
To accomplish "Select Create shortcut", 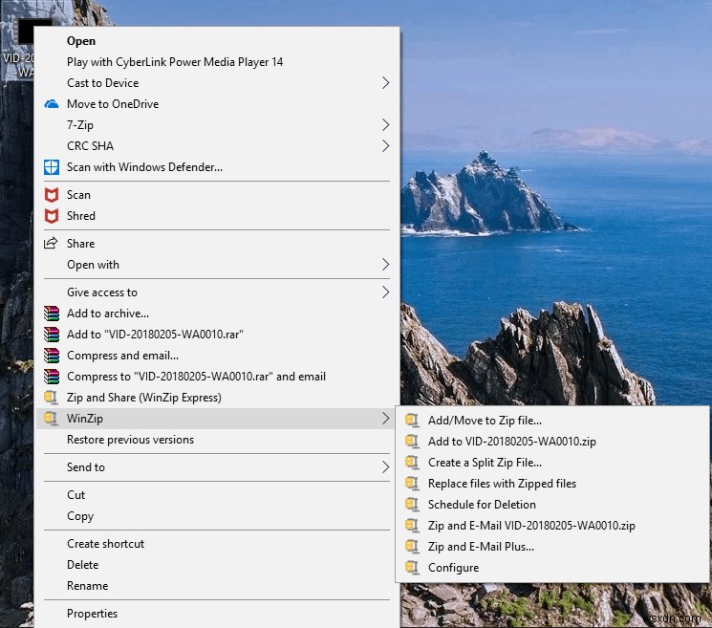I will click(x=217, y=544).
